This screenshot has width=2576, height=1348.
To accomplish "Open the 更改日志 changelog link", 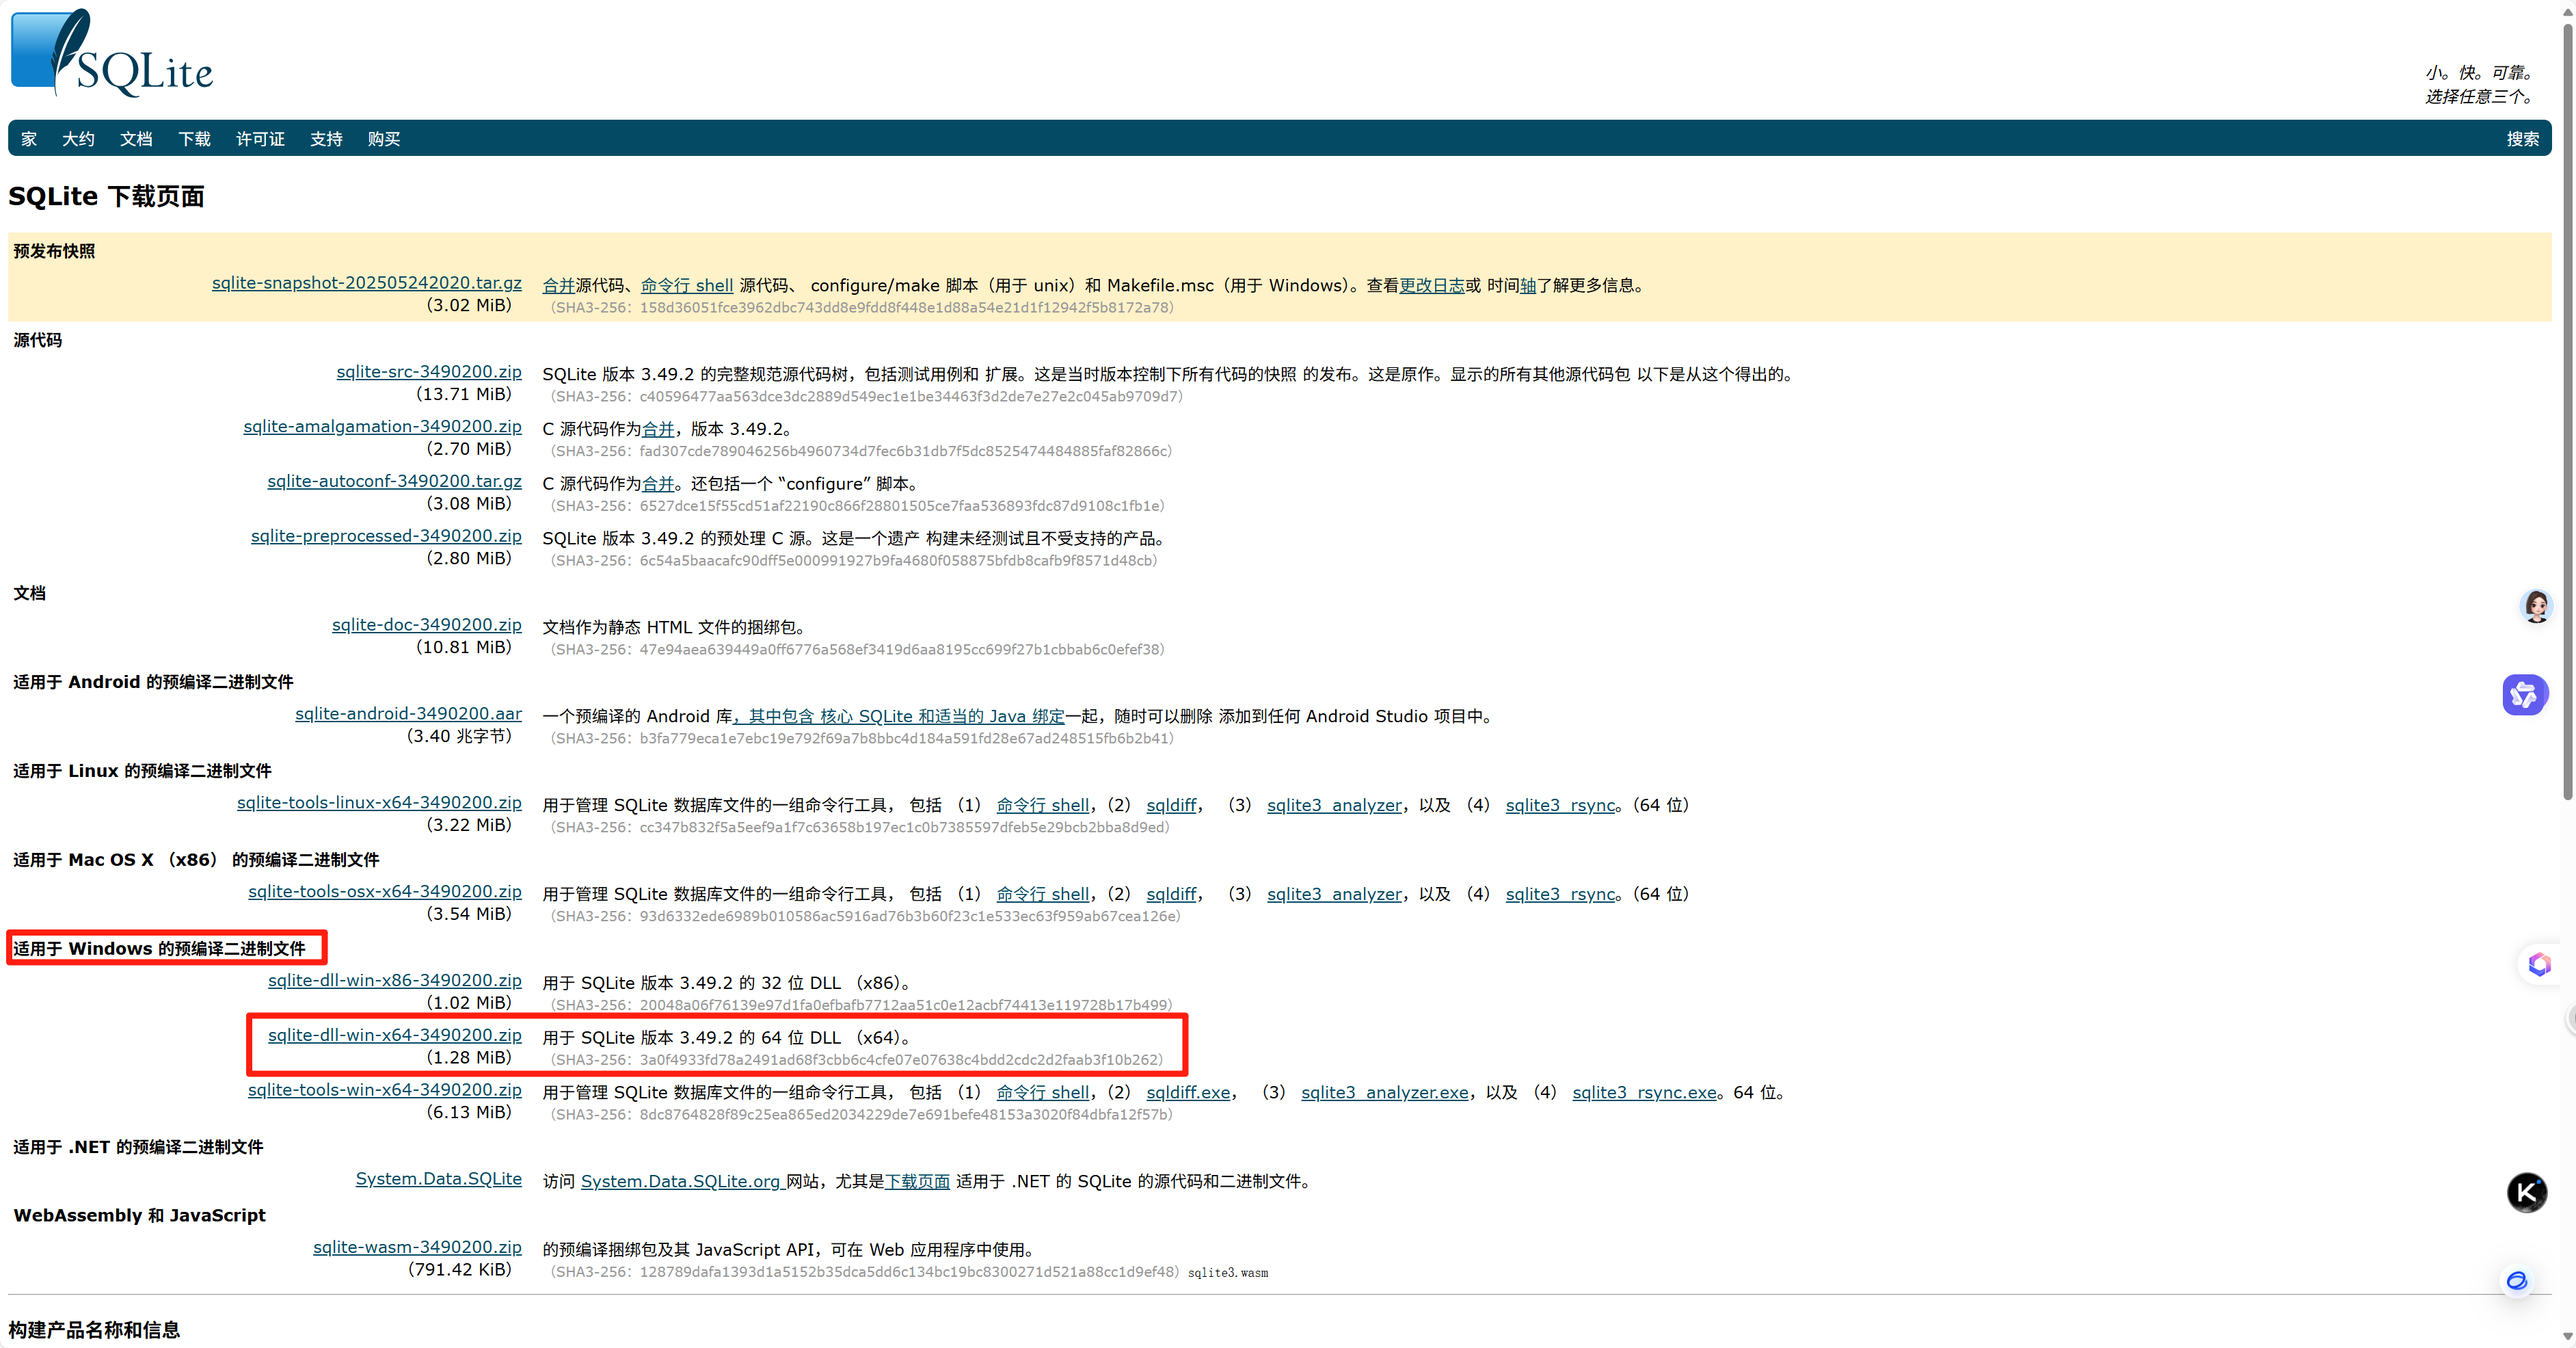I will (1431, 285).
